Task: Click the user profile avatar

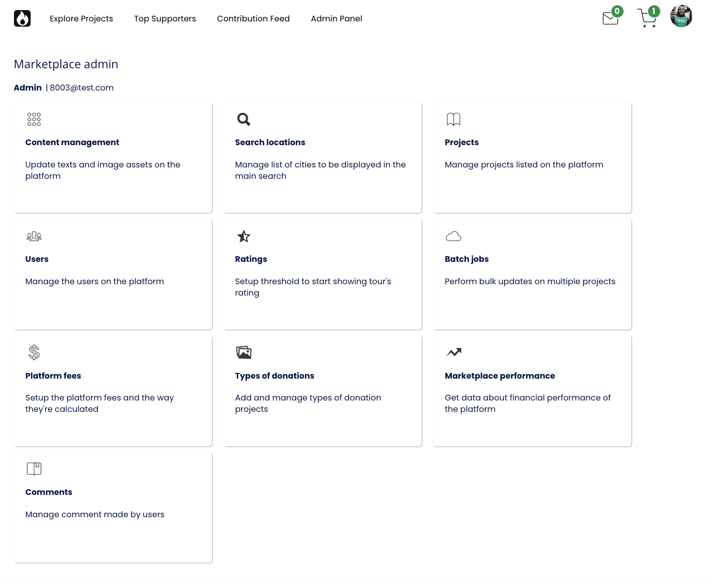Action: tap(681, 17)
